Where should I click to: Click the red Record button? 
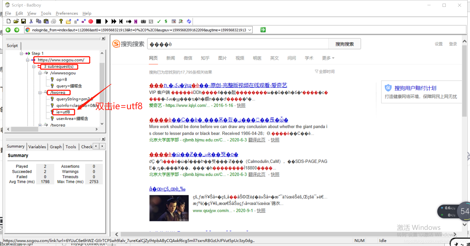[91, 21]
